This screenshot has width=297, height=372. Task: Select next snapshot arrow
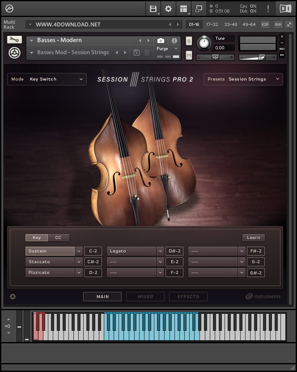click(125, 52)
